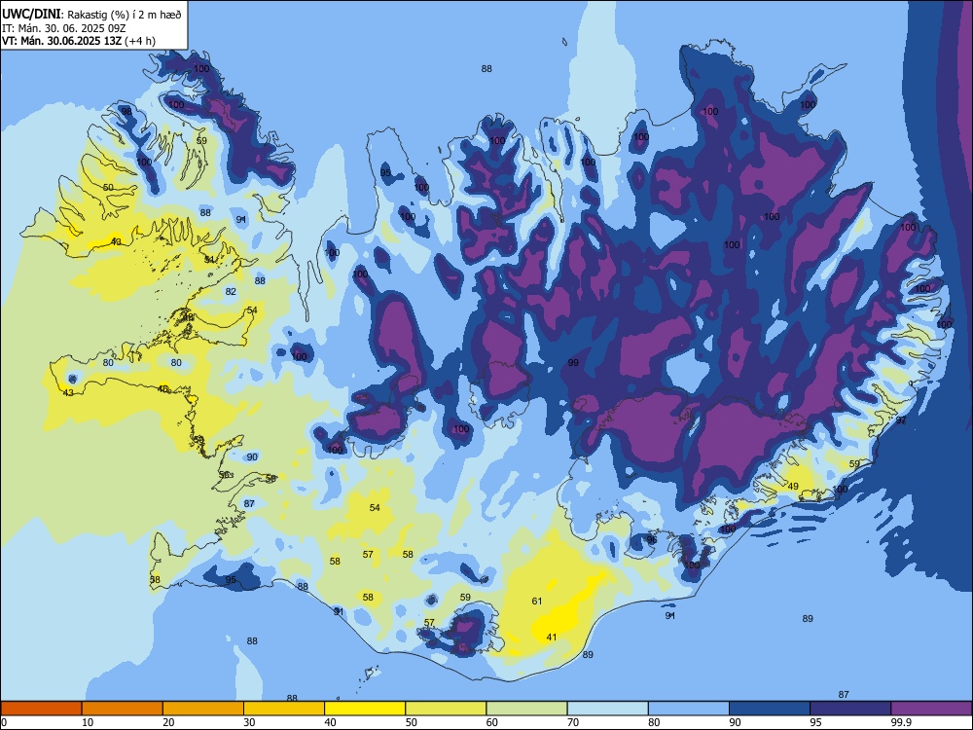
Task: Click the bright yellow 40–50 legend swatch
Action: (365, 709)
